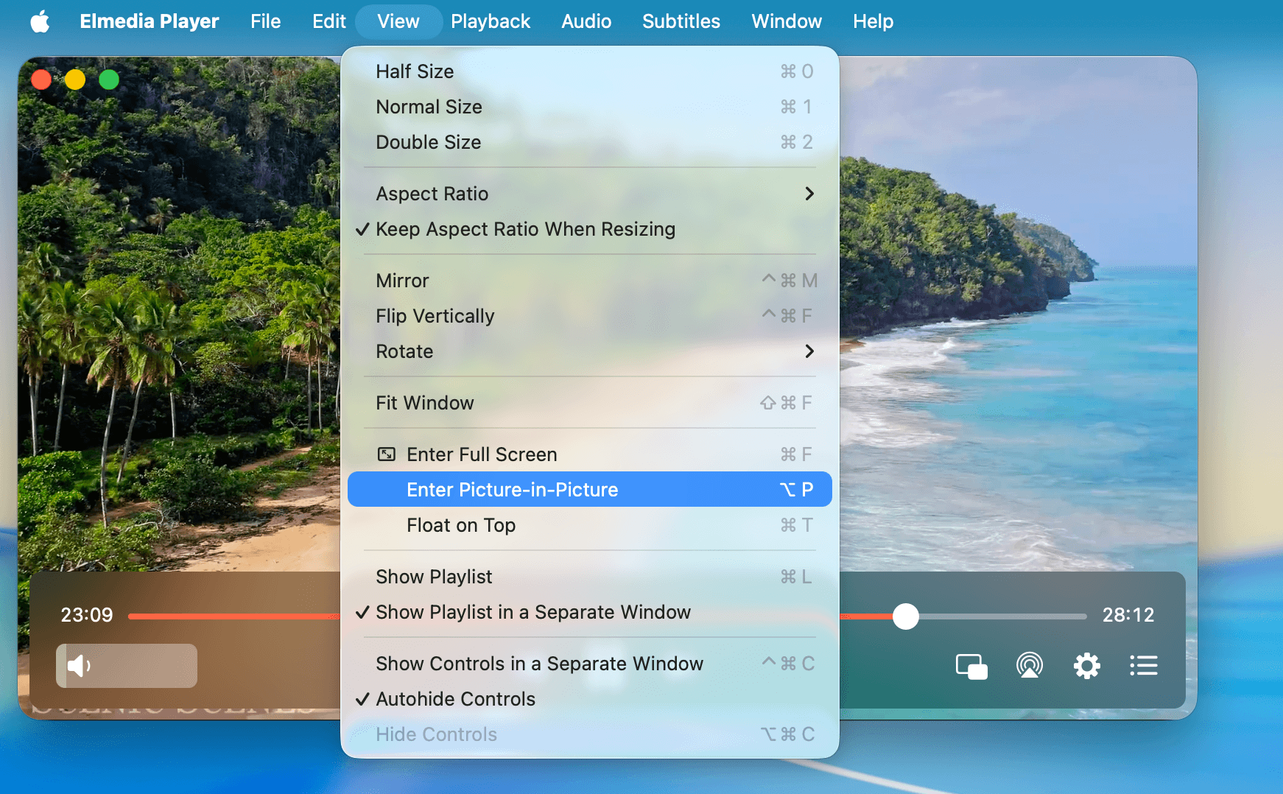This screenshot has height=794, width=1283.
Task: Open AirPlay streaming icon
Action: click(x=1030, y=666)
